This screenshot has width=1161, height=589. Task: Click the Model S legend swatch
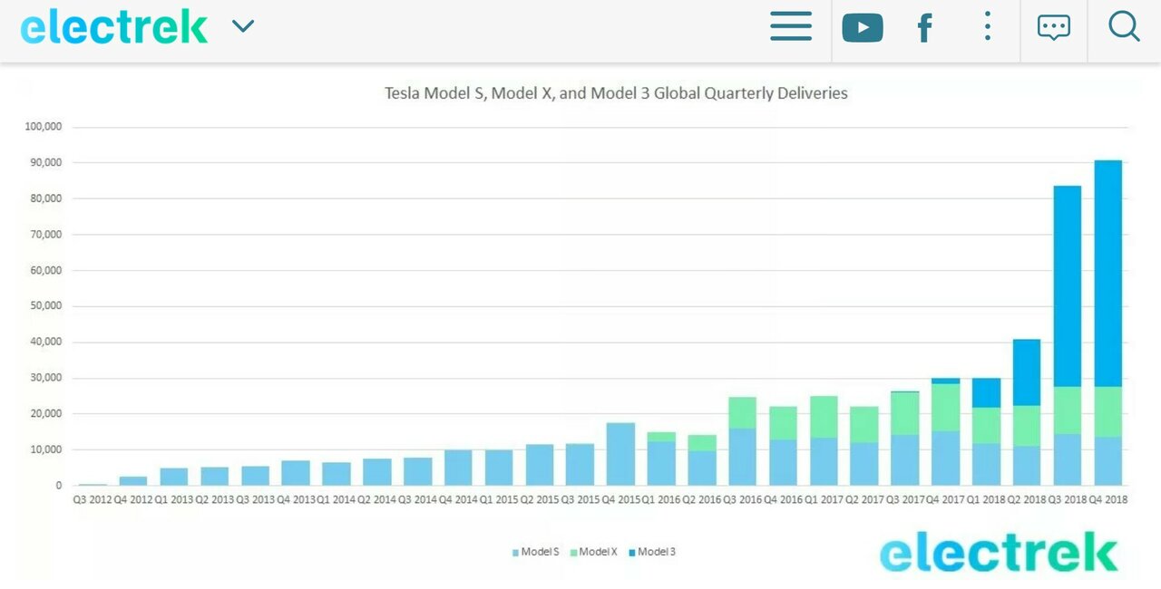click(x=515, y=552)
